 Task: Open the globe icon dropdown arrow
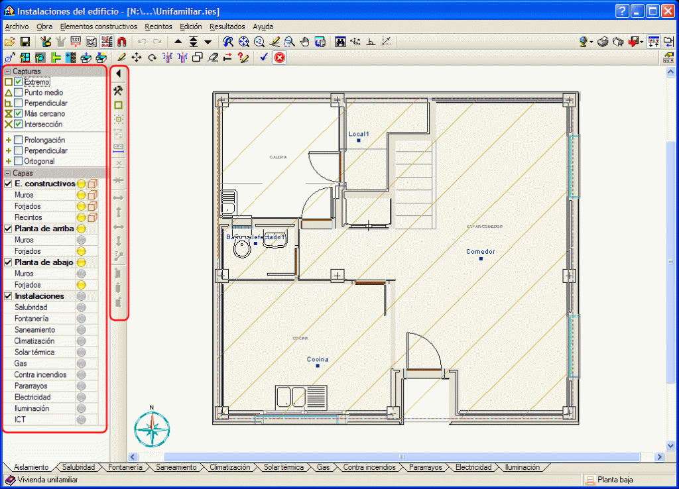tap(591, 42)
